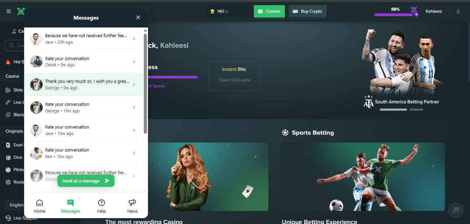Image resolution: width=470 pixels, height=224 pixels.
Task: Switch to the Home tab
Action: 40,206
